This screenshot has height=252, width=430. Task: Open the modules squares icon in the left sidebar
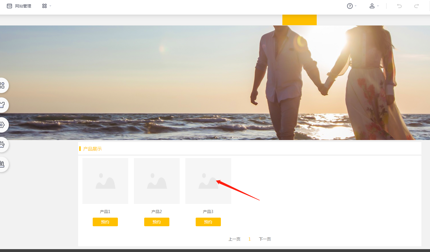(x=2, y=85)
